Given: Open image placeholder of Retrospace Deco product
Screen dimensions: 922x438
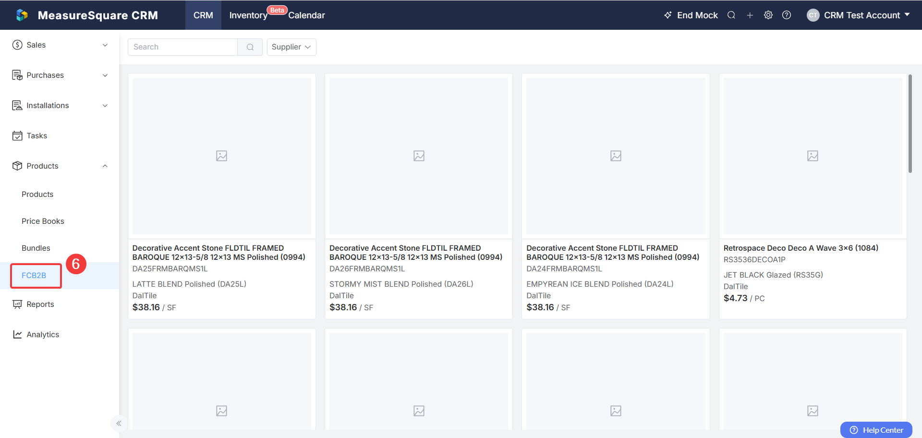Looking at the screenshot, I should pyautogui.click(x=813, y=156).
